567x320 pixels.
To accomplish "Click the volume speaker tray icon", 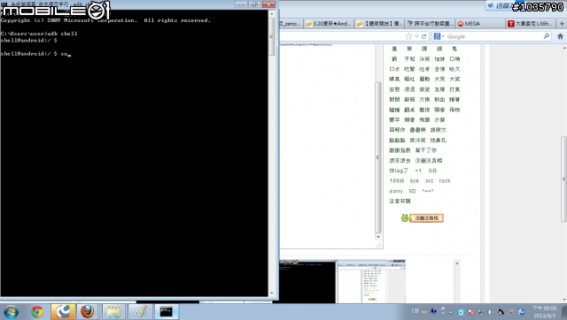I will point(491,312).
